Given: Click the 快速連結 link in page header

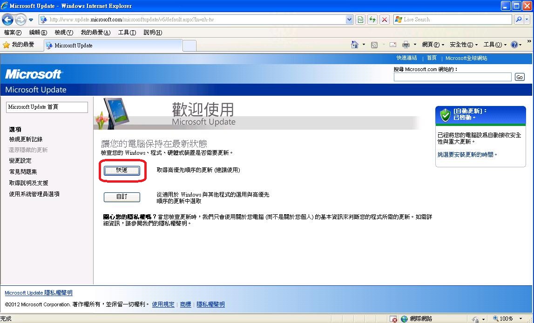Looking at the screenshot, I should (x=406, y=58).
